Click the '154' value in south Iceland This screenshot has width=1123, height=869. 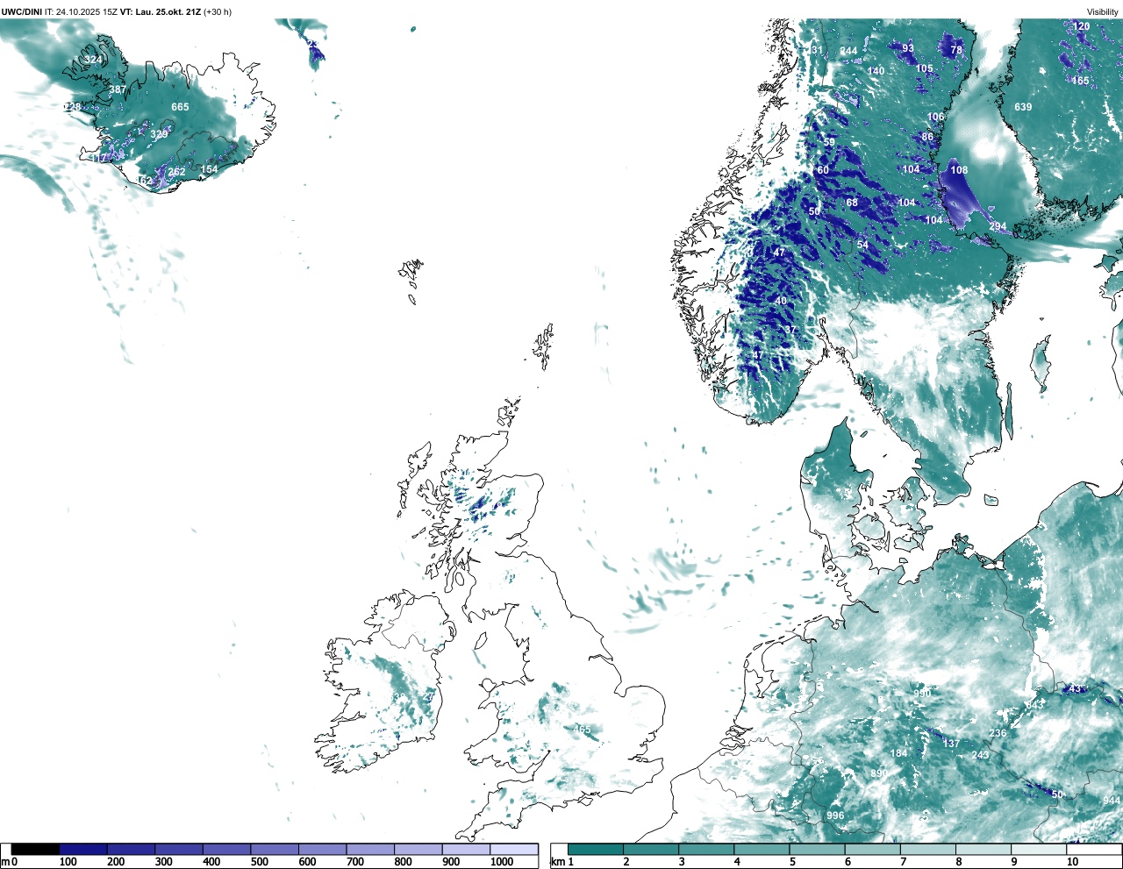209,169
